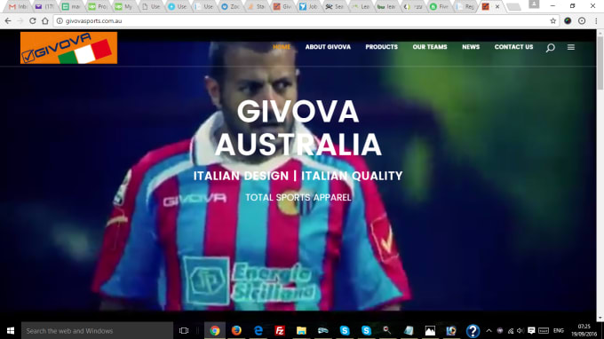Screen dimensions: 604x339
Task: Open the OUR TEAMS menu item
Action: coord(430,47)
